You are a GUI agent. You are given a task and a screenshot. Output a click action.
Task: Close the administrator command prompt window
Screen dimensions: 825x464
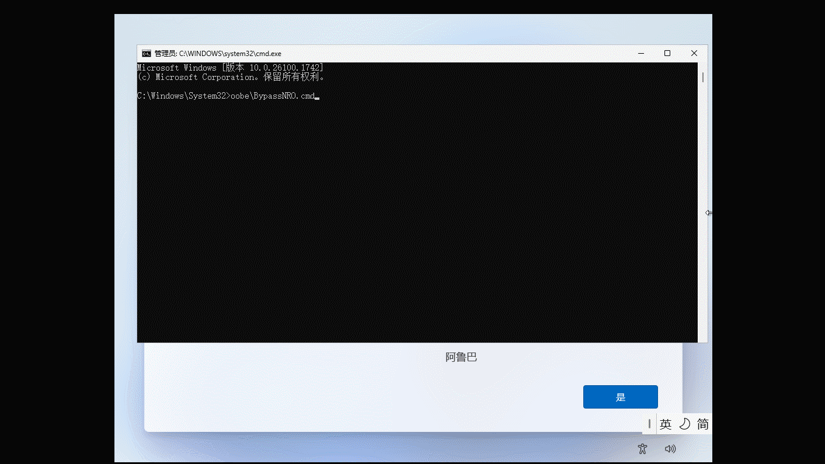click(x=694, y=54)
